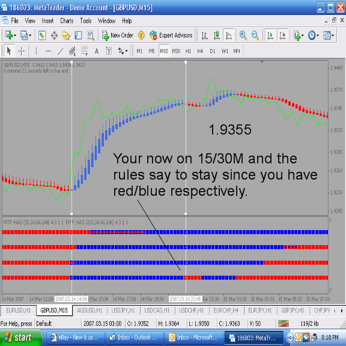Select the H4 timeframe button
Screen dimensions: 346x346
click(200, 51)
